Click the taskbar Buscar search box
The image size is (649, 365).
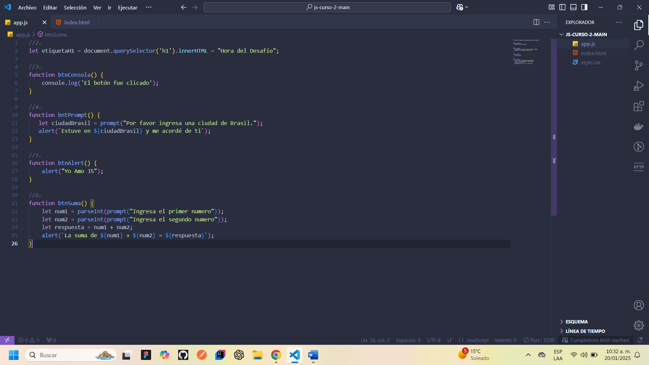click(x=71, y=355)
